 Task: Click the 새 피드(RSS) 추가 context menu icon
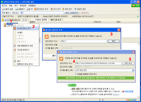pyautogui.click(x=15, y=28)
